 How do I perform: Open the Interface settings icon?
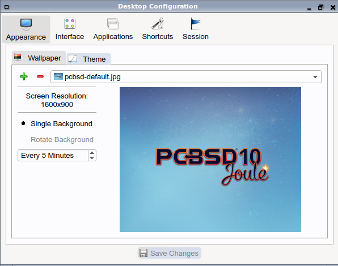coord(70,23)
